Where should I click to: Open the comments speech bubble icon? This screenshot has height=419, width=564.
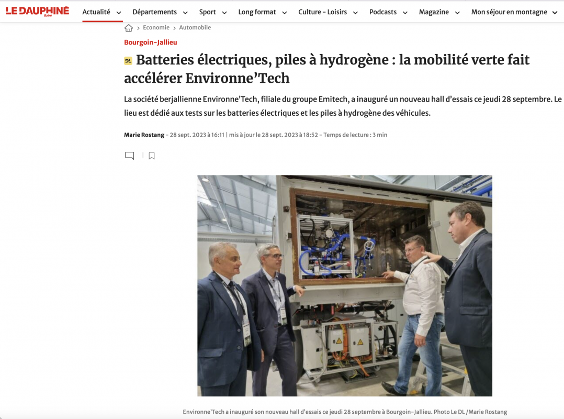130,156
